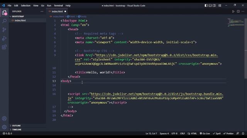Open the Explorer view in activity bar

tap(4, 13)
